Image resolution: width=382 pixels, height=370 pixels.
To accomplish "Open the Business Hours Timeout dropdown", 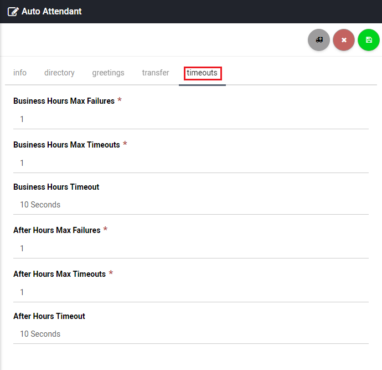I will [x=190, y=205].
